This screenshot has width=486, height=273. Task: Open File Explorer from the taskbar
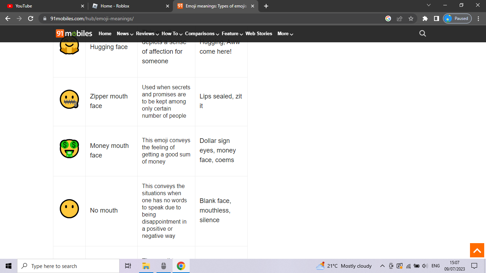[146, 266]
